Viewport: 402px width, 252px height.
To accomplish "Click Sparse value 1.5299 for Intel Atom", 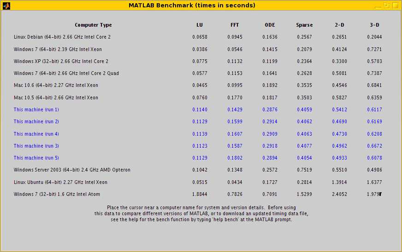I will click(304, 194).
